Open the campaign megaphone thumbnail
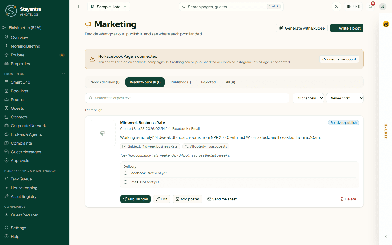 pyautogui.click(x=103, y=133)
